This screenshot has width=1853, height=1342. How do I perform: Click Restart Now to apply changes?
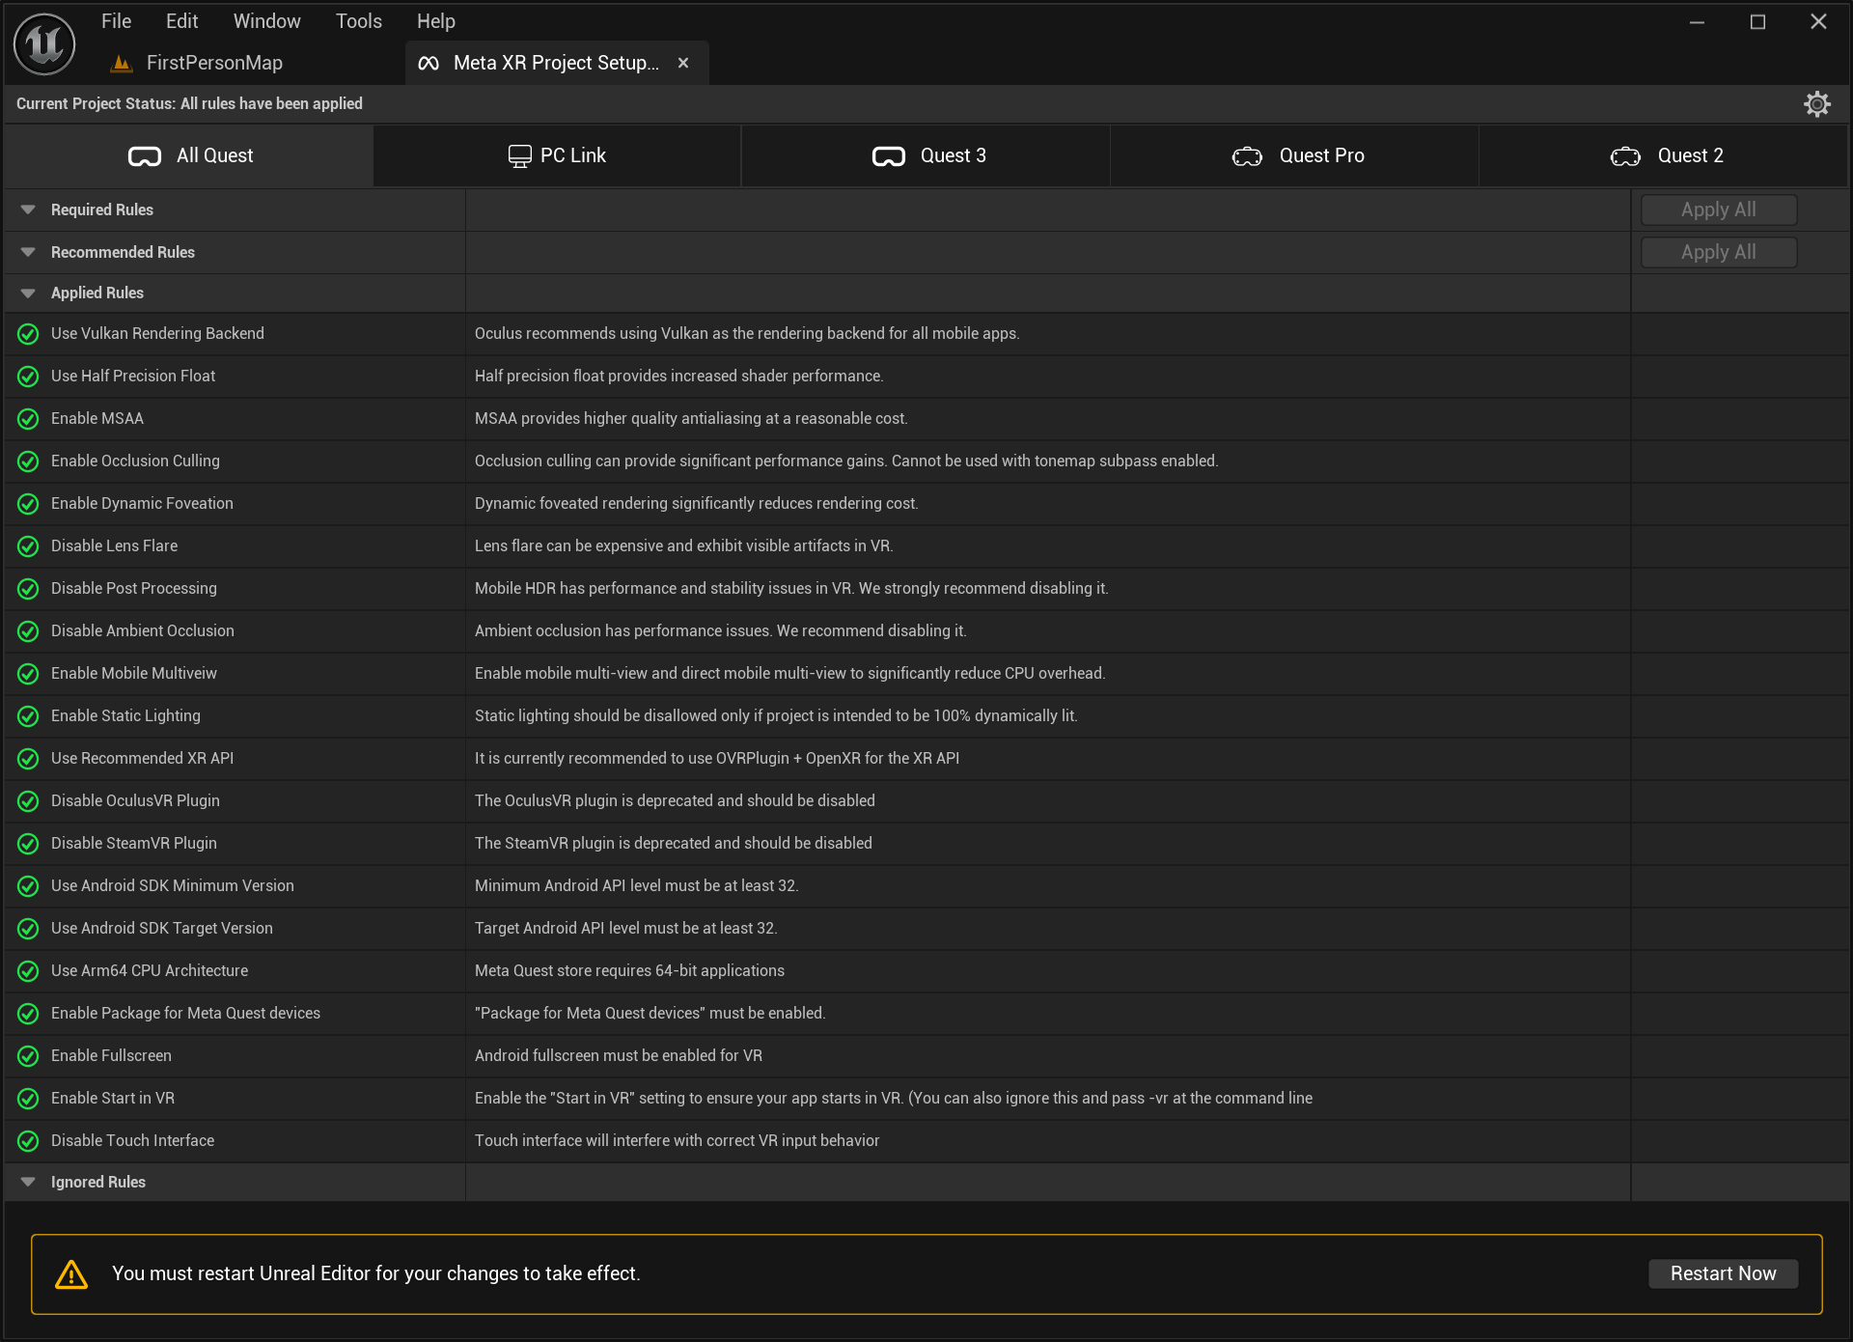1723,1273
